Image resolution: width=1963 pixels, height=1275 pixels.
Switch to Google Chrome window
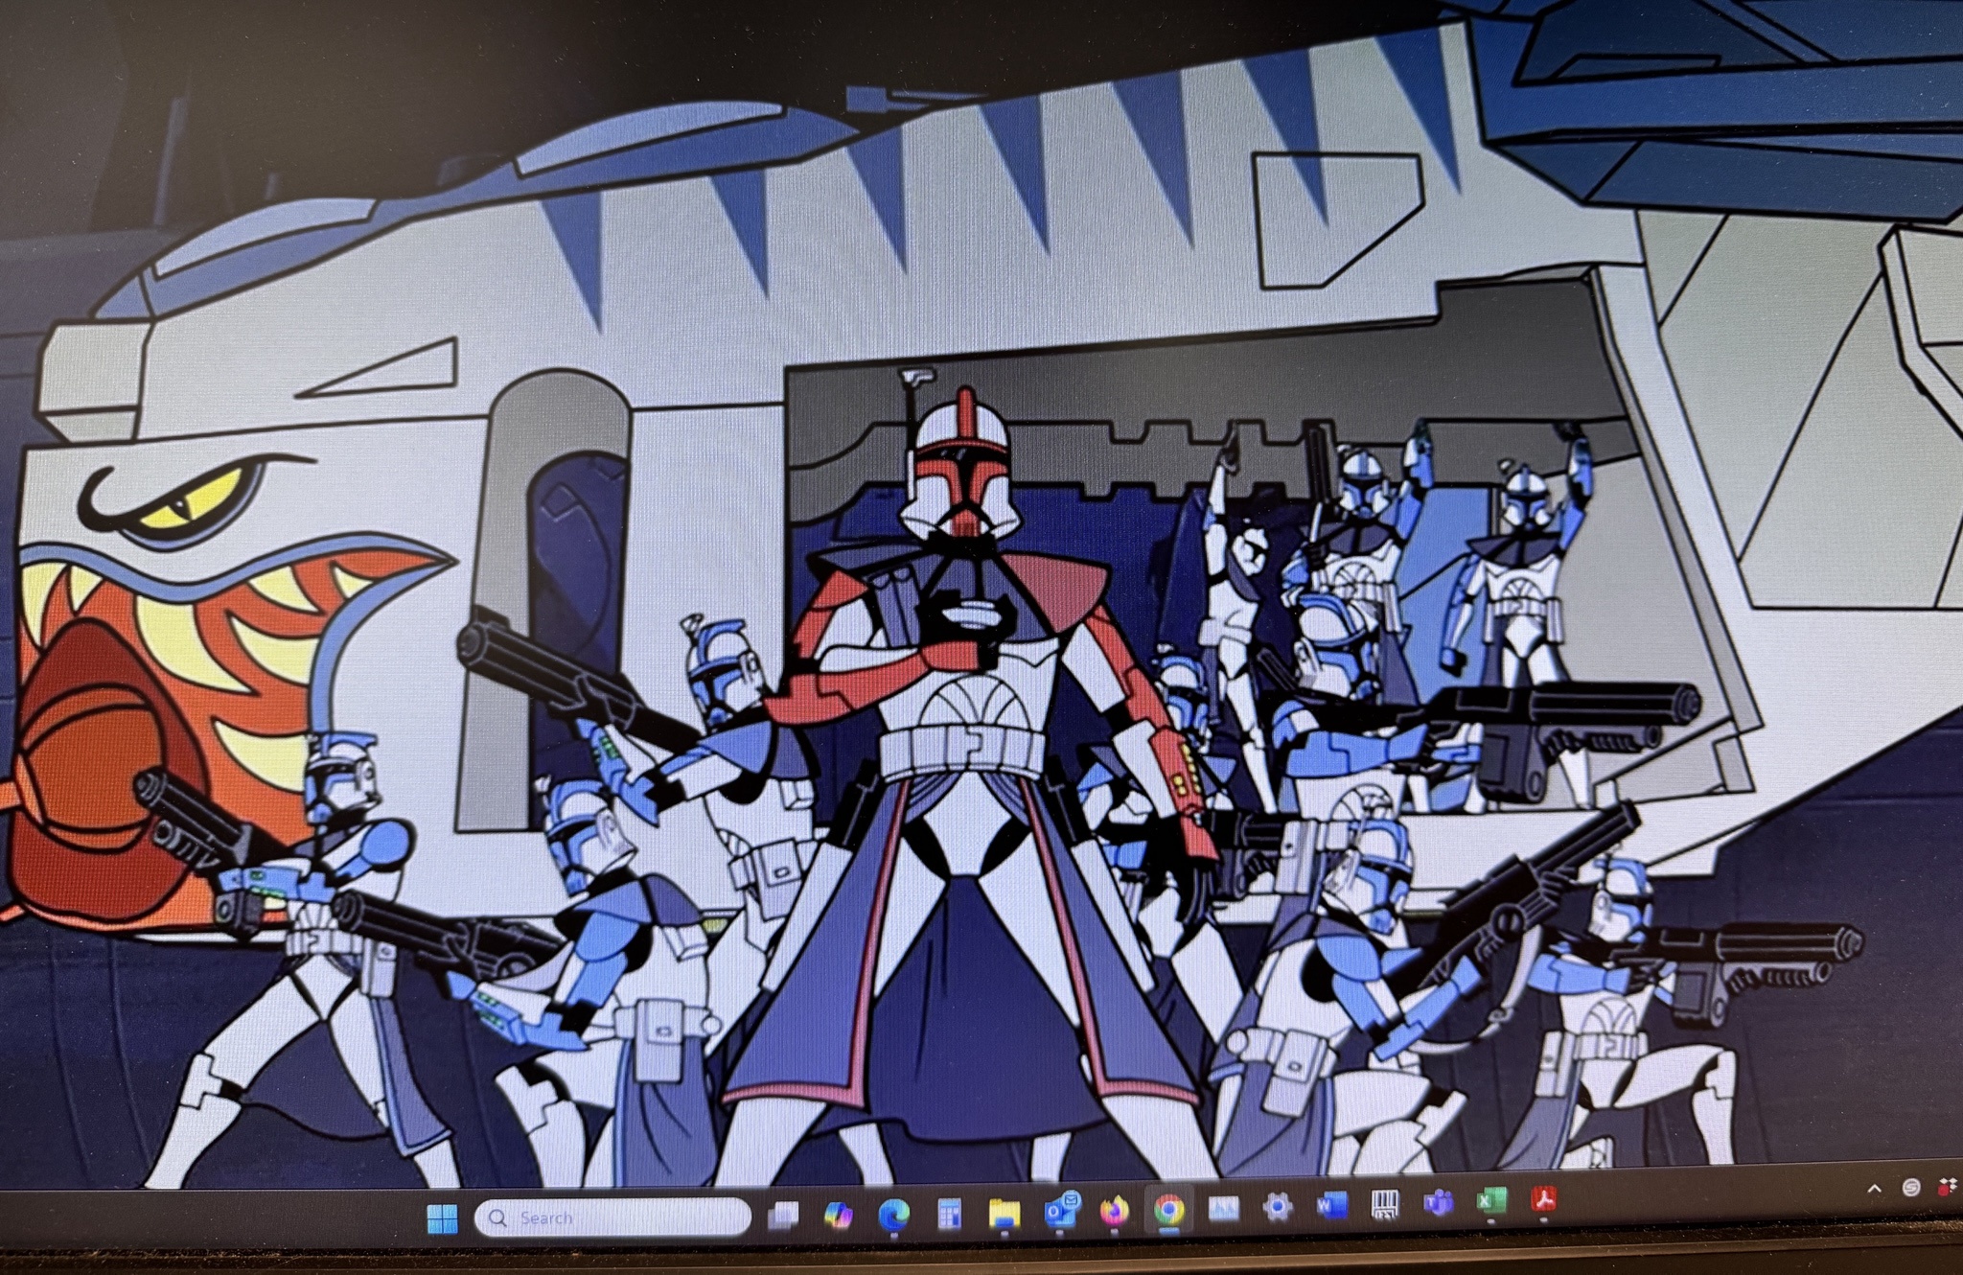(x=1168, y=1210)
